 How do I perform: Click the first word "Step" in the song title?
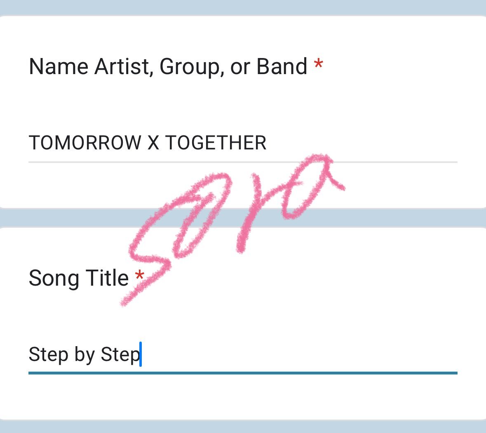tap(48, 355)
